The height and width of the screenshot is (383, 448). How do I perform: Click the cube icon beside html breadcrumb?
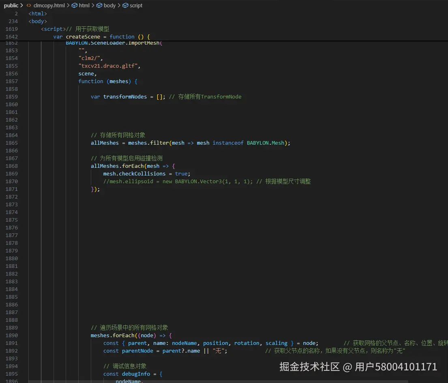coord(74,5)
